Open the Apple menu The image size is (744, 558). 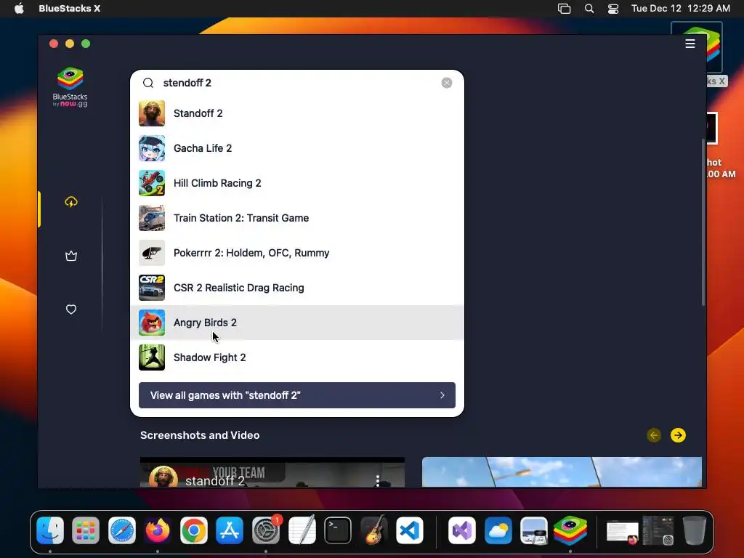click(19, 9)
